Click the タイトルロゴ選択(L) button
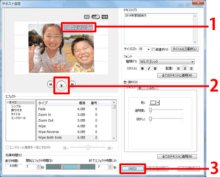This screenshot has width=220, height=177. 185,49
